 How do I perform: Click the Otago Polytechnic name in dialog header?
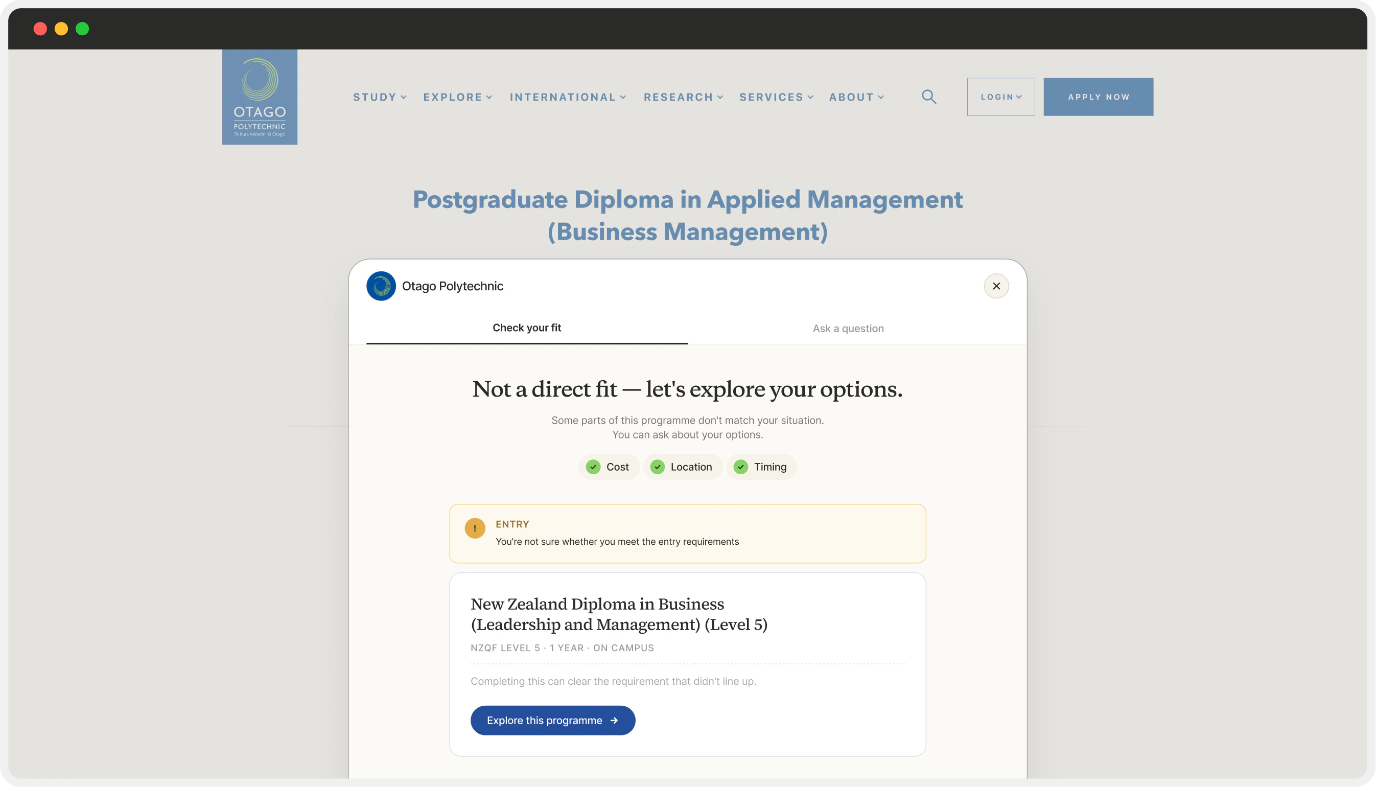click(452, 286)
